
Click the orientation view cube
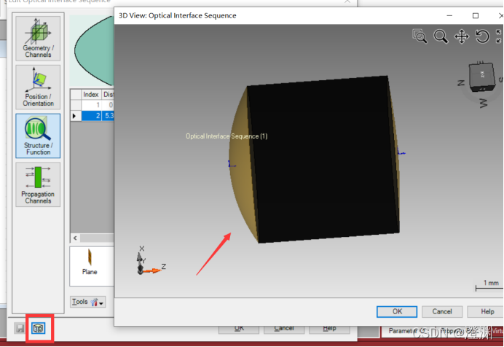[481, 77]
